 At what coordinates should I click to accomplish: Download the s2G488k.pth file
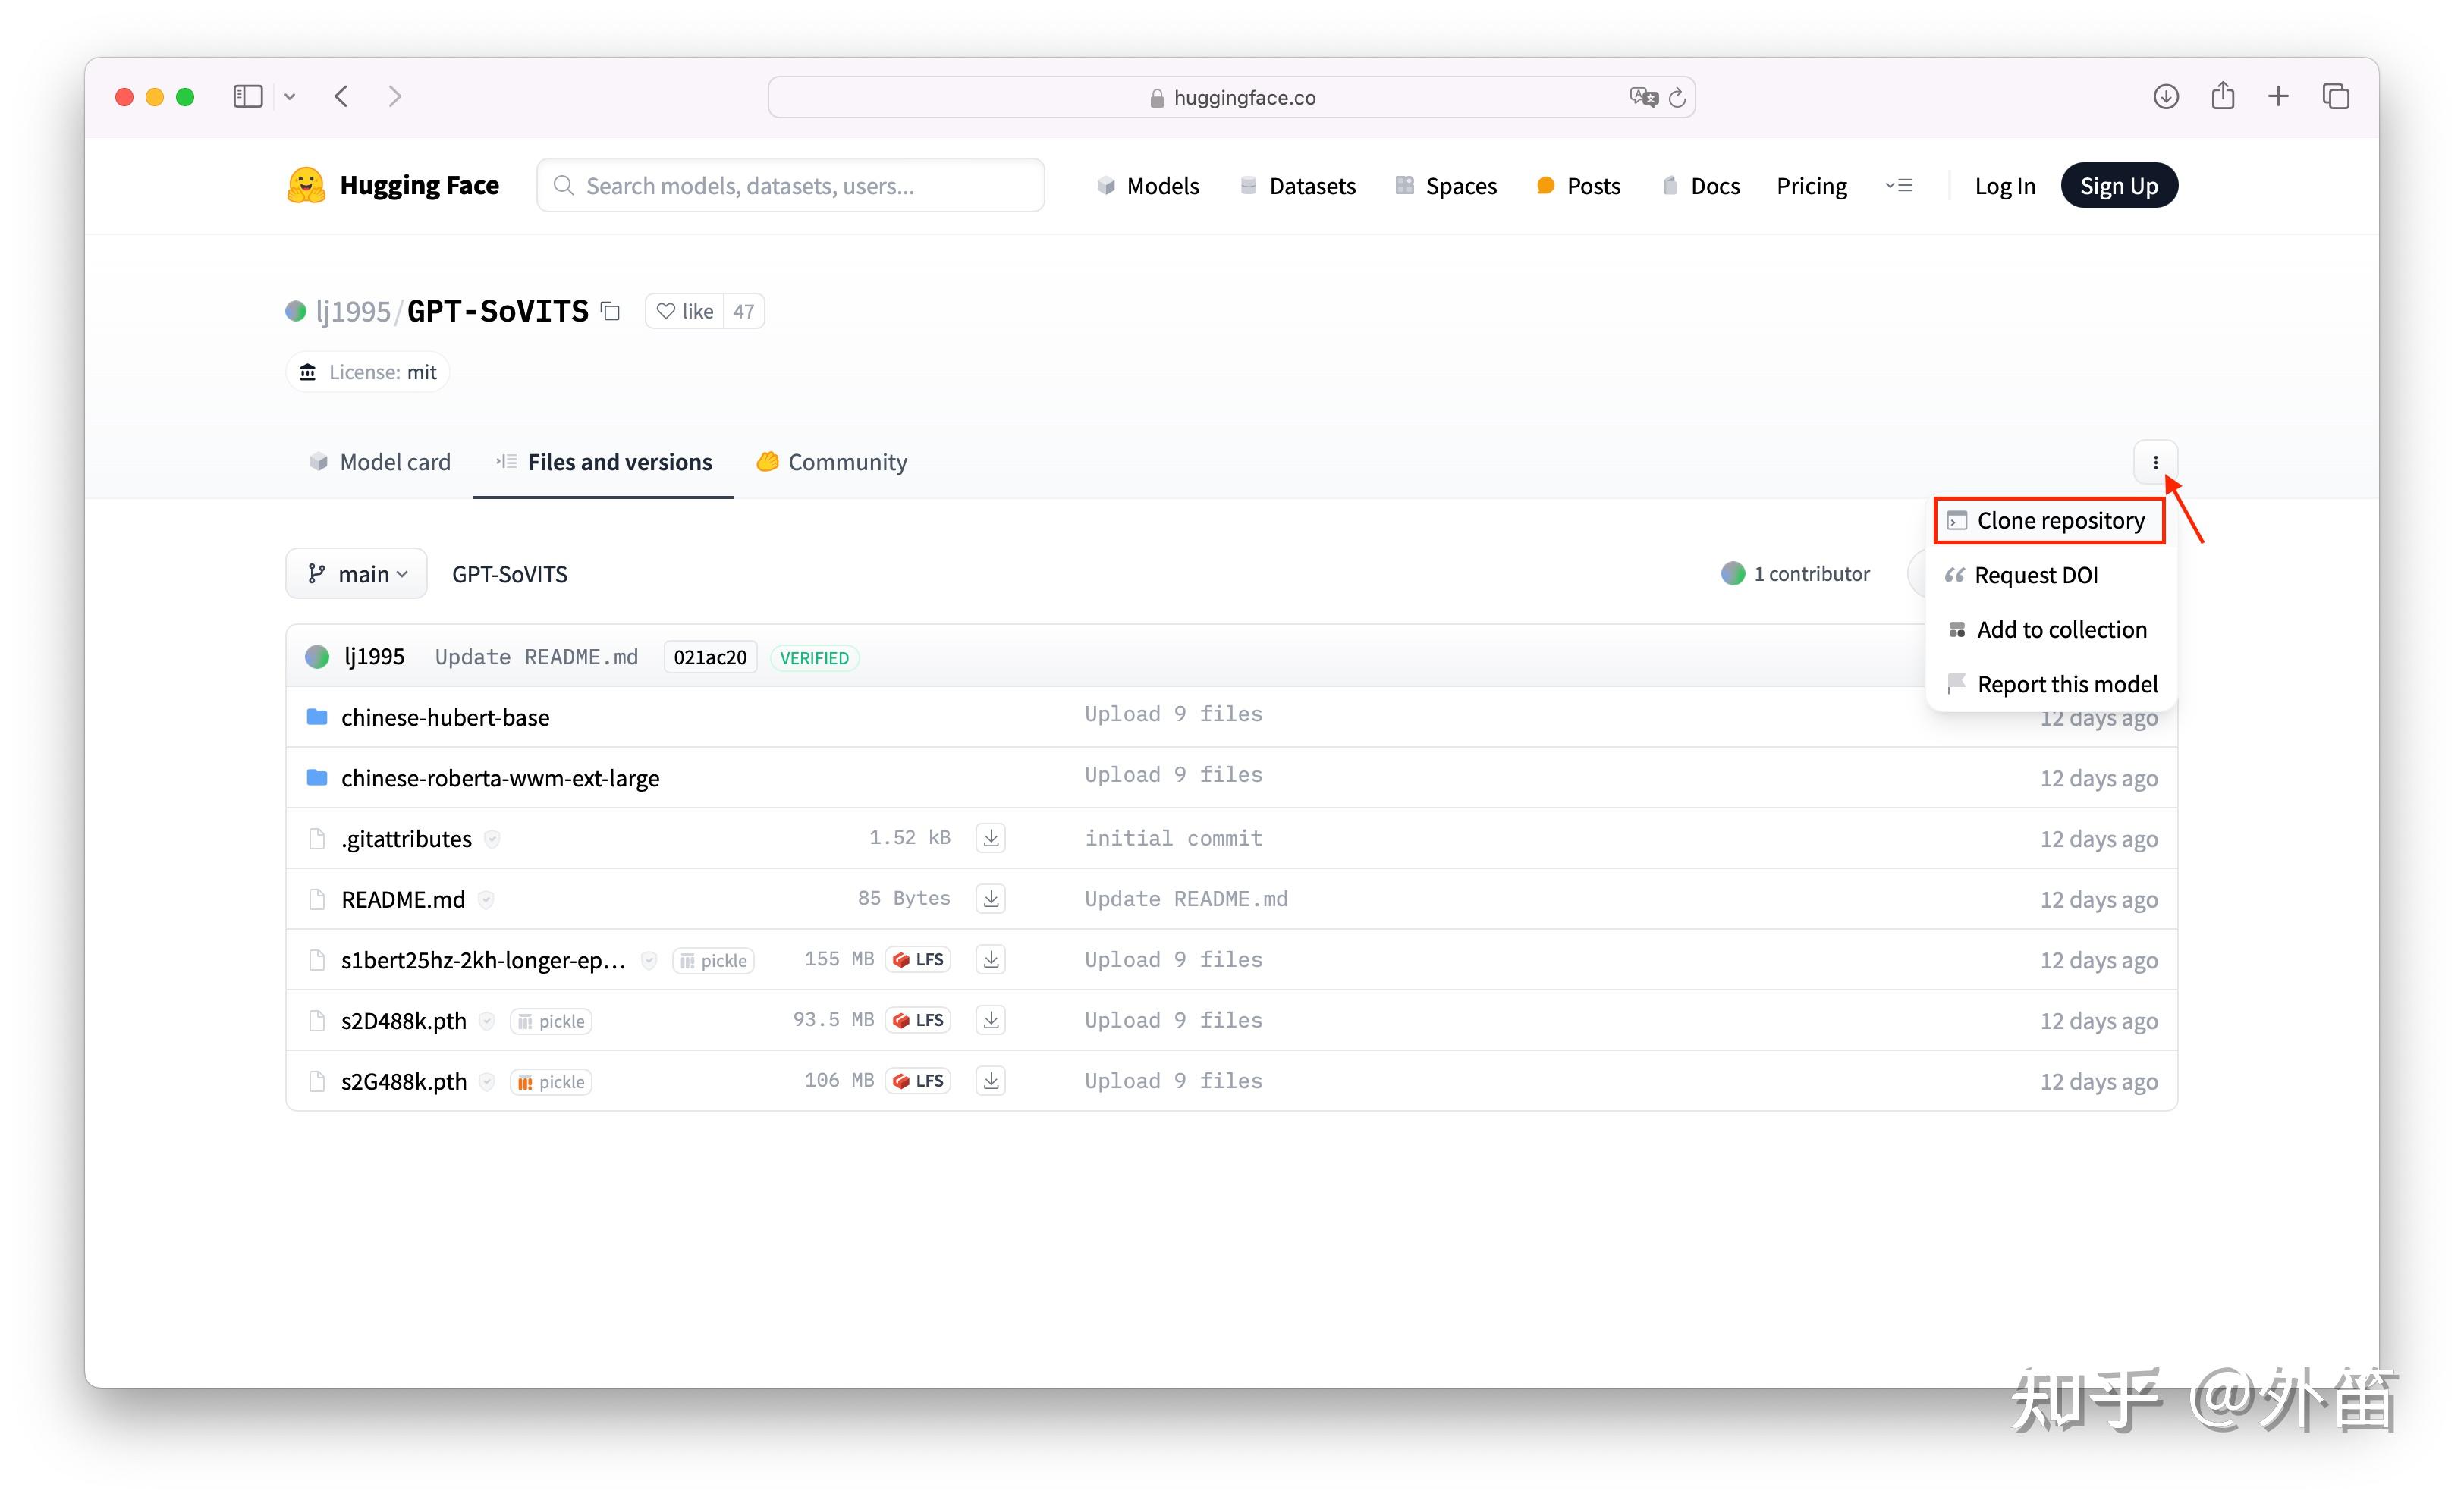pos(990,1081)
